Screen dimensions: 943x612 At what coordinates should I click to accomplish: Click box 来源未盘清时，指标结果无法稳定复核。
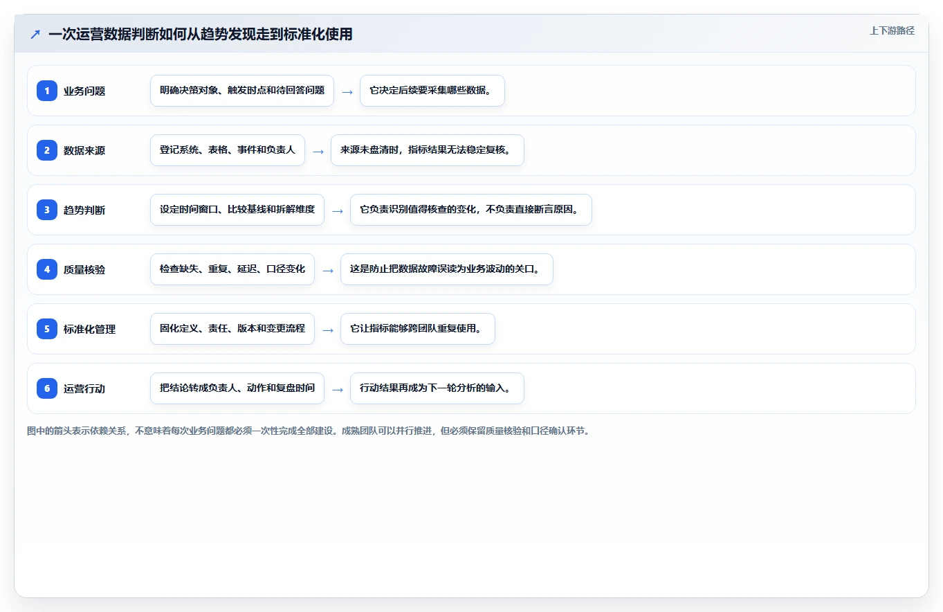coord(428,150)
